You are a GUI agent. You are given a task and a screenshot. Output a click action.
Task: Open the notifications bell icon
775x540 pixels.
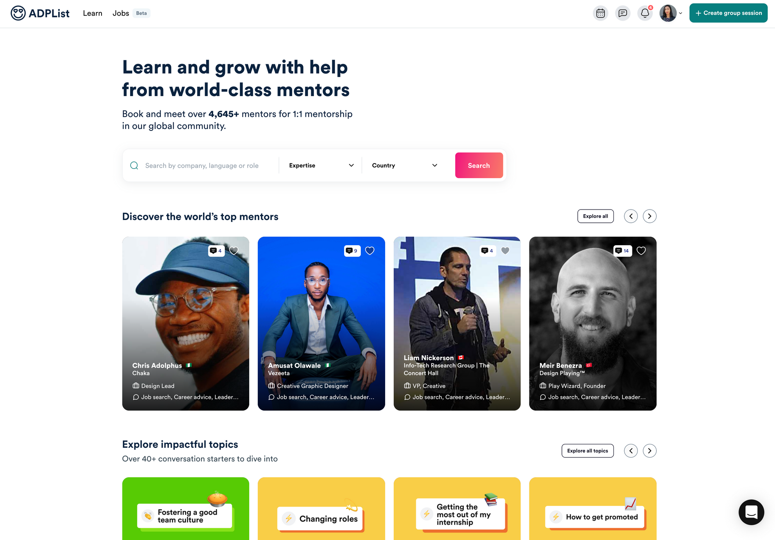coord(645,13)
